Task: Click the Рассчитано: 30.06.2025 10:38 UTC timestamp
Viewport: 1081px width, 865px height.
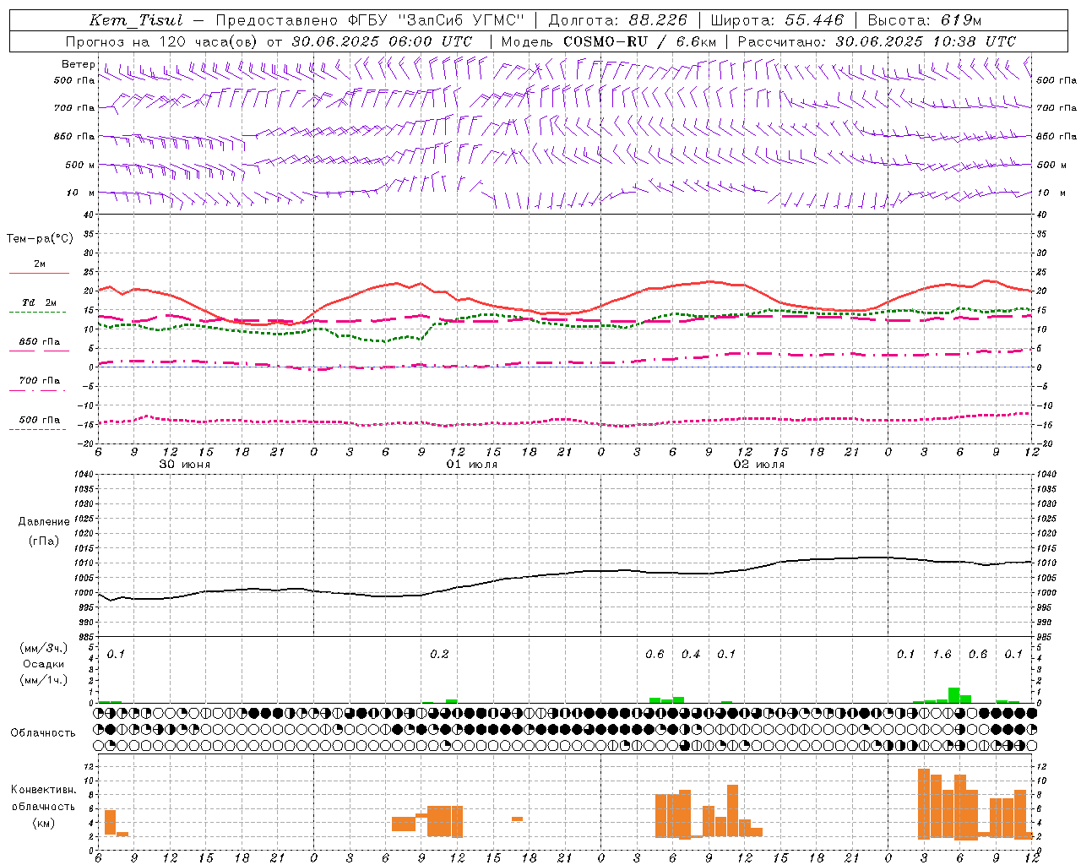Action: [x=877, y=41]
